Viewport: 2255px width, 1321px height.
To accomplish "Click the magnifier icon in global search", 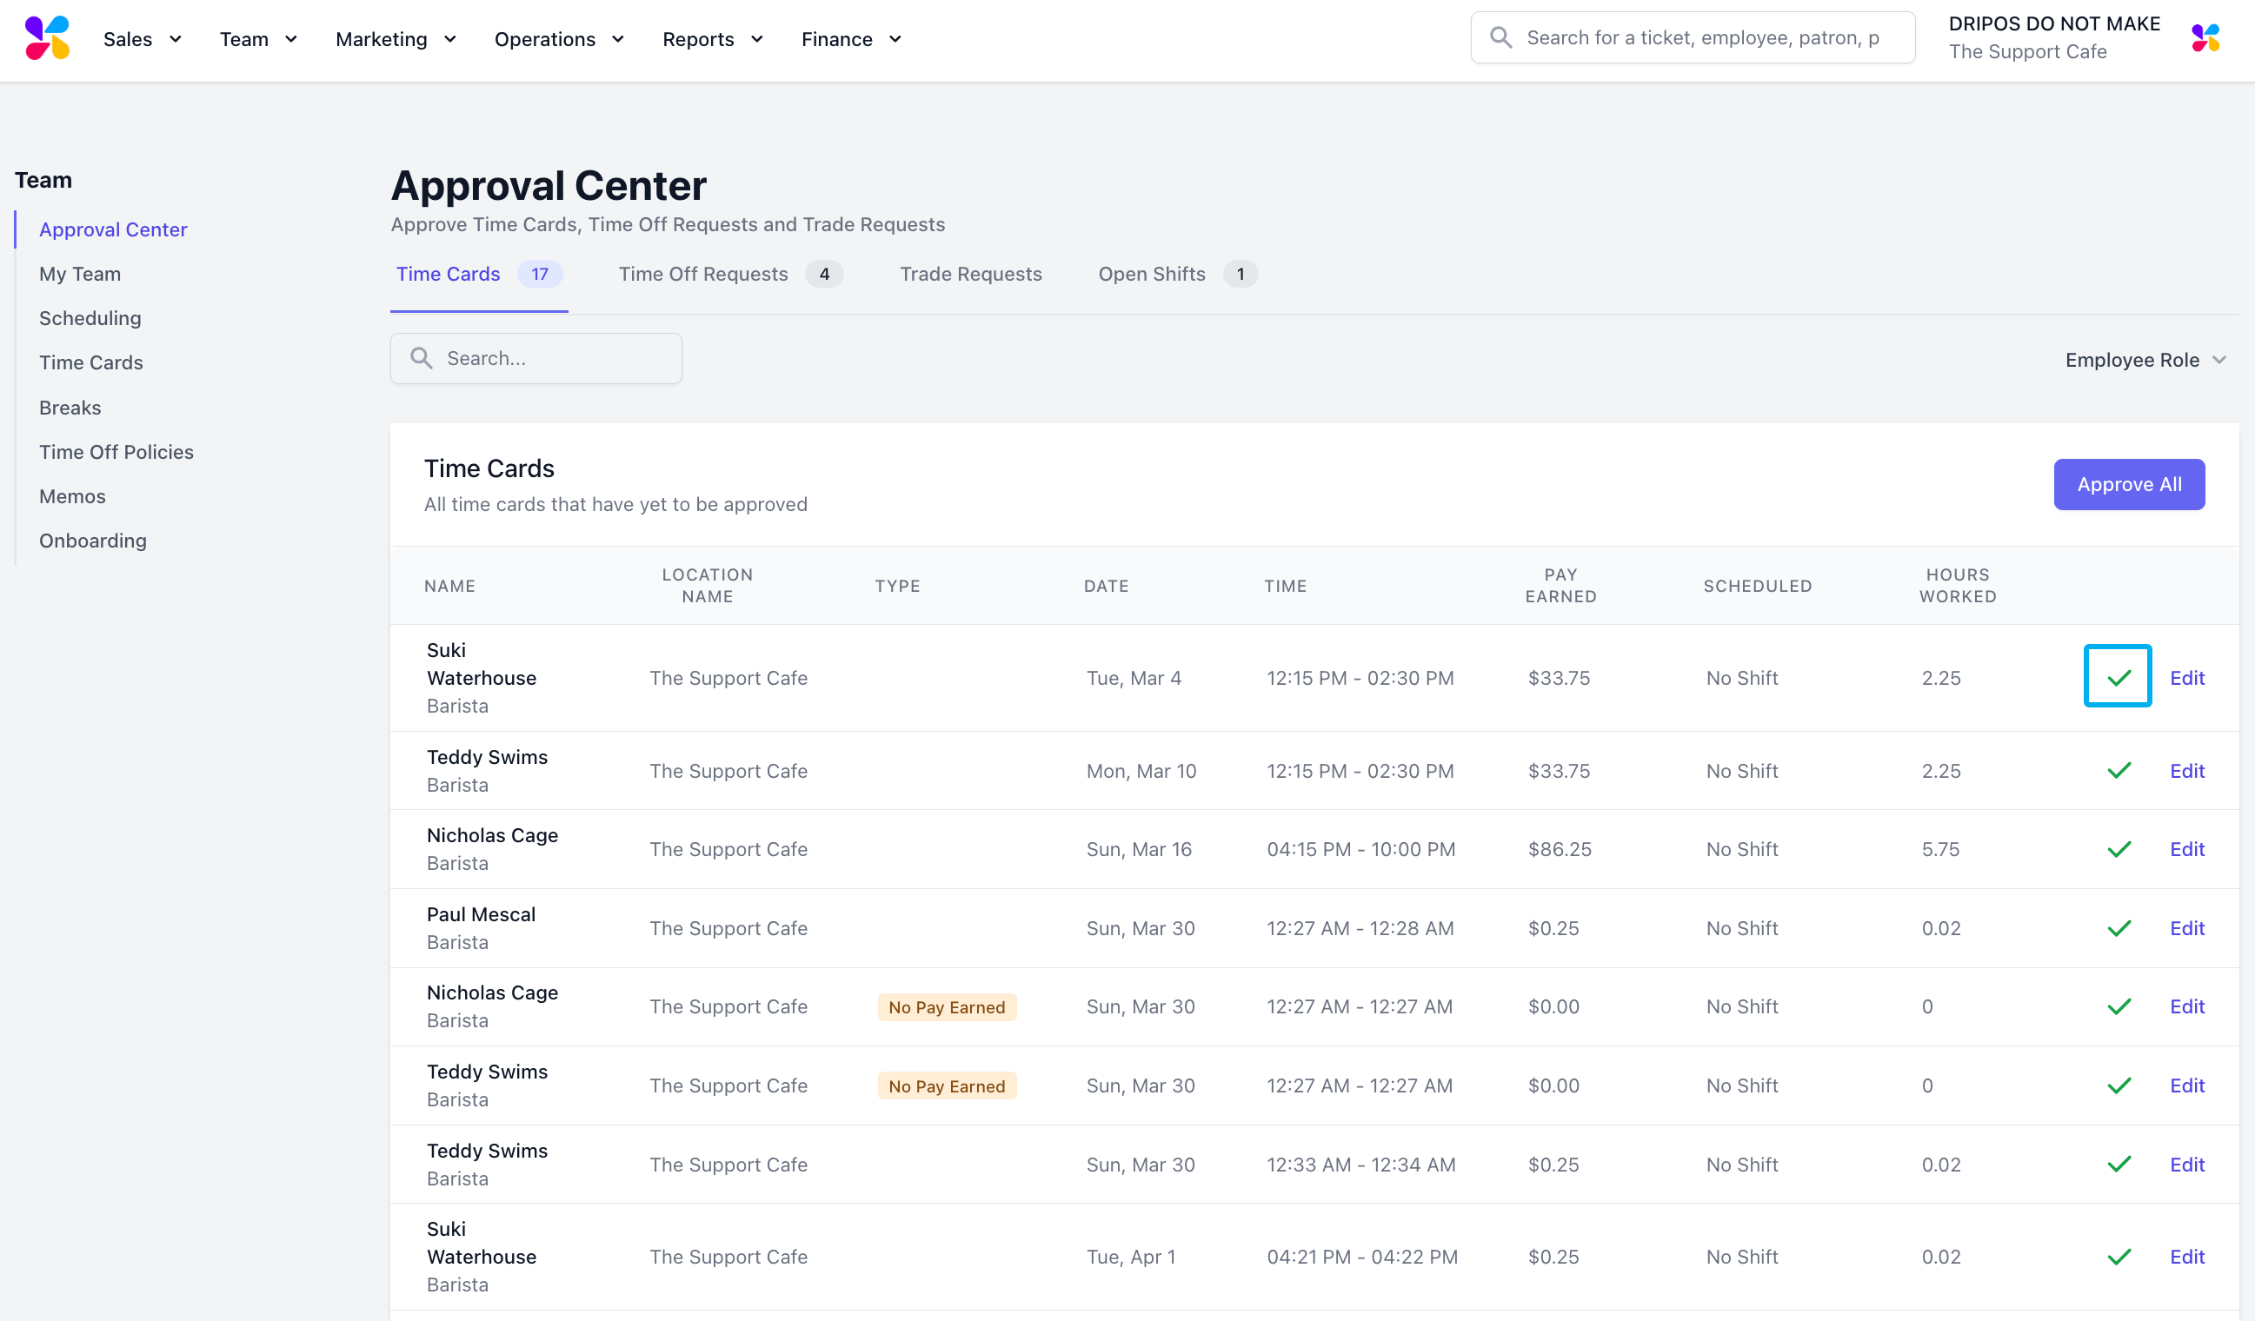I will tap(1500, 37).
